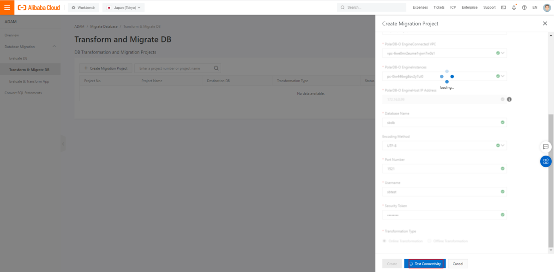Click the green checkmark in Database Name field
This screenshot has width=554, height=272.
point(502,122)
